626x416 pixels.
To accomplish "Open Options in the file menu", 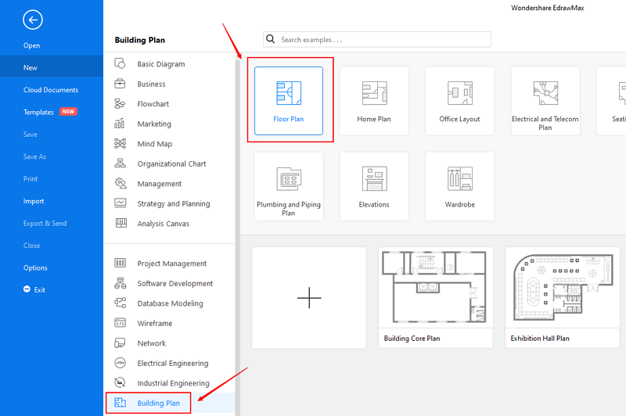I will pos(35,267).
